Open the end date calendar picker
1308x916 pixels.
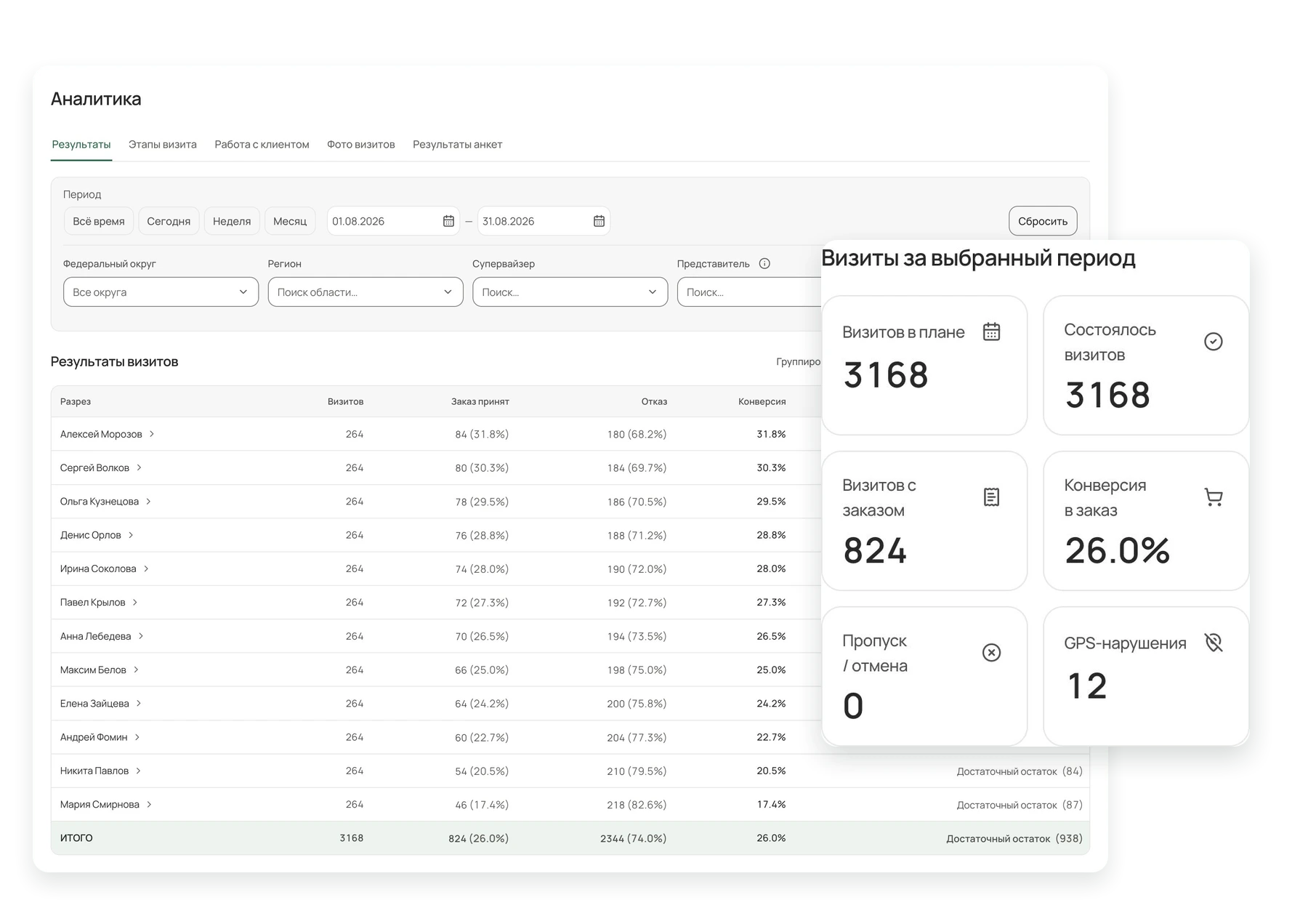click(x=599, y=221)
